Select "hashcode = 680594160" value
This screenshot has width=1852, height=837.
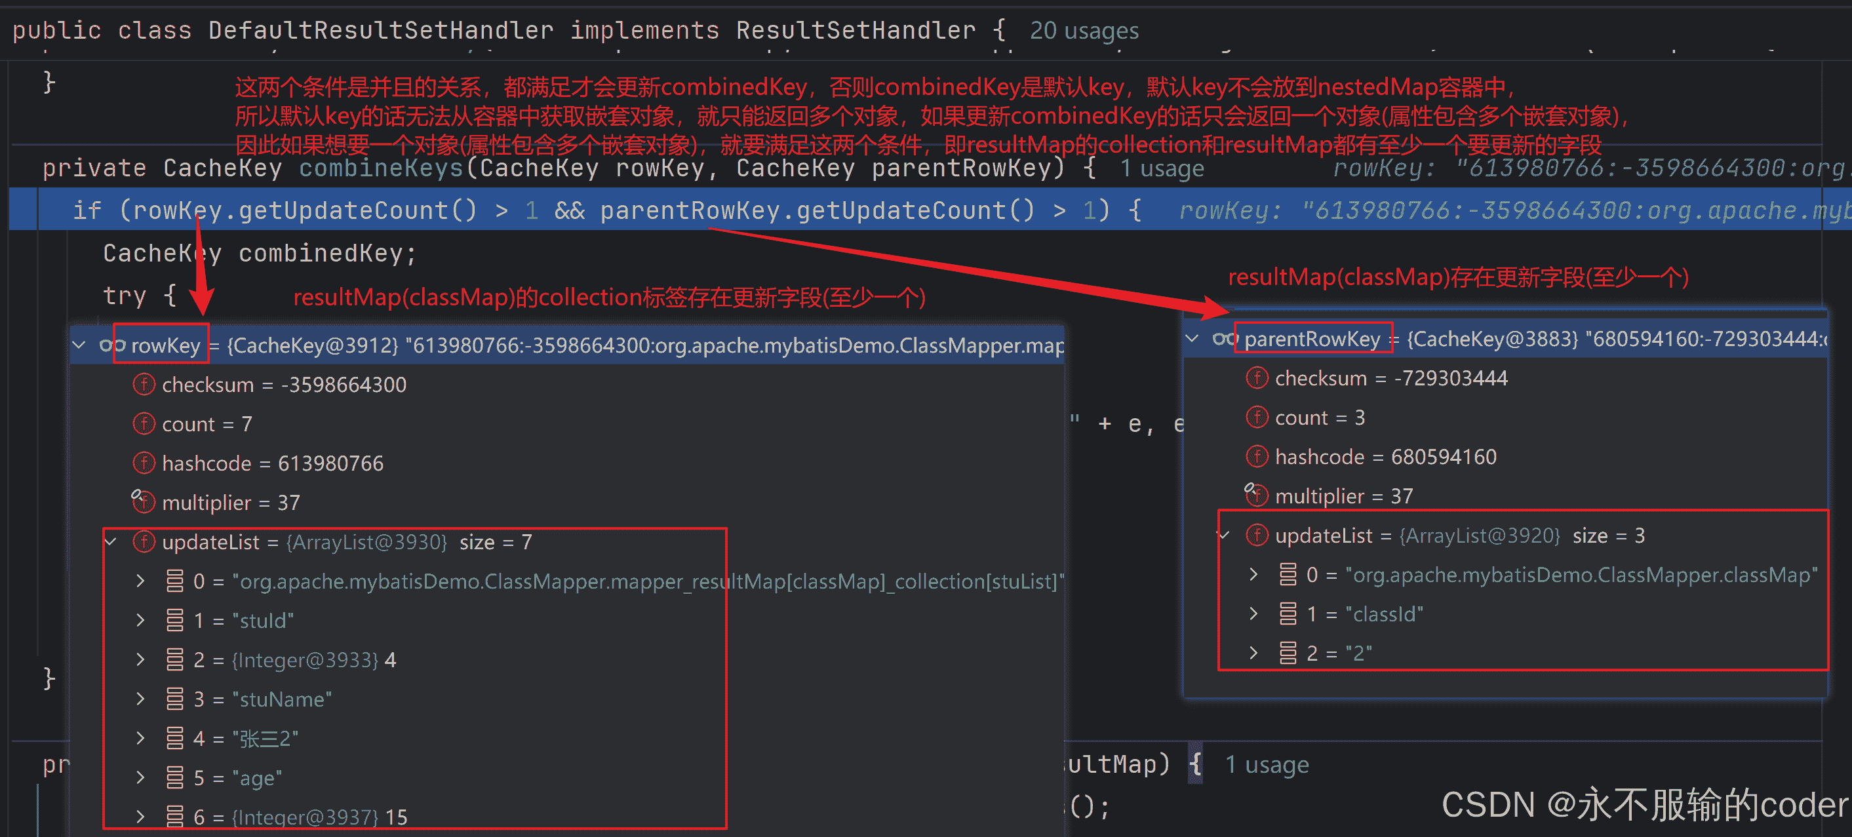point(1385,457)
